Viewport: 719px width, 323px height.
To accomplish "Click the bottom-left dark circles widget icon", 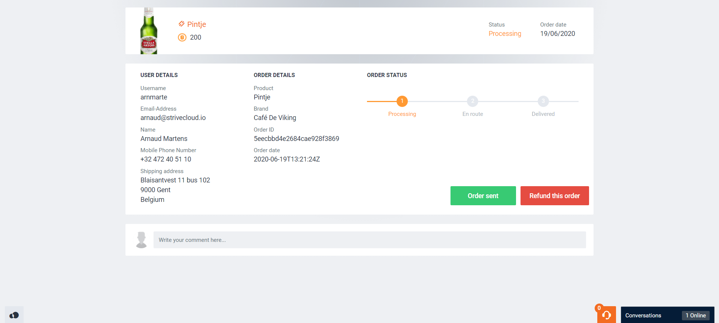I will click(14, 315).
